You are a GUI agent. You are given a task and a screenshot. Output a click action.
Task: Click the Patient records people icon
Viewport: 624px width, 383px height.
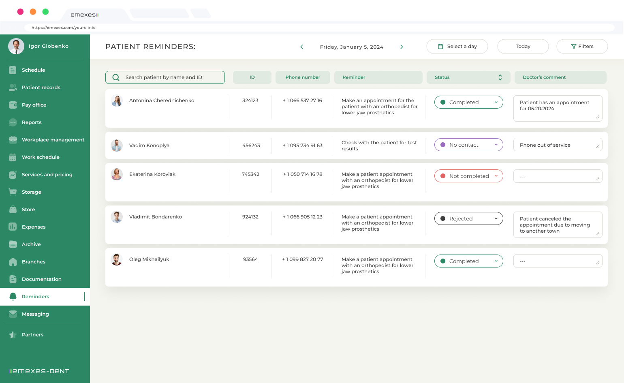tap(13, 88)
